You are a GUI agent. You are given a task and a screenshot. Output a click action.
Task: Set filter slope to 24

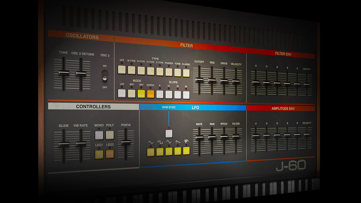pos(186,95)
